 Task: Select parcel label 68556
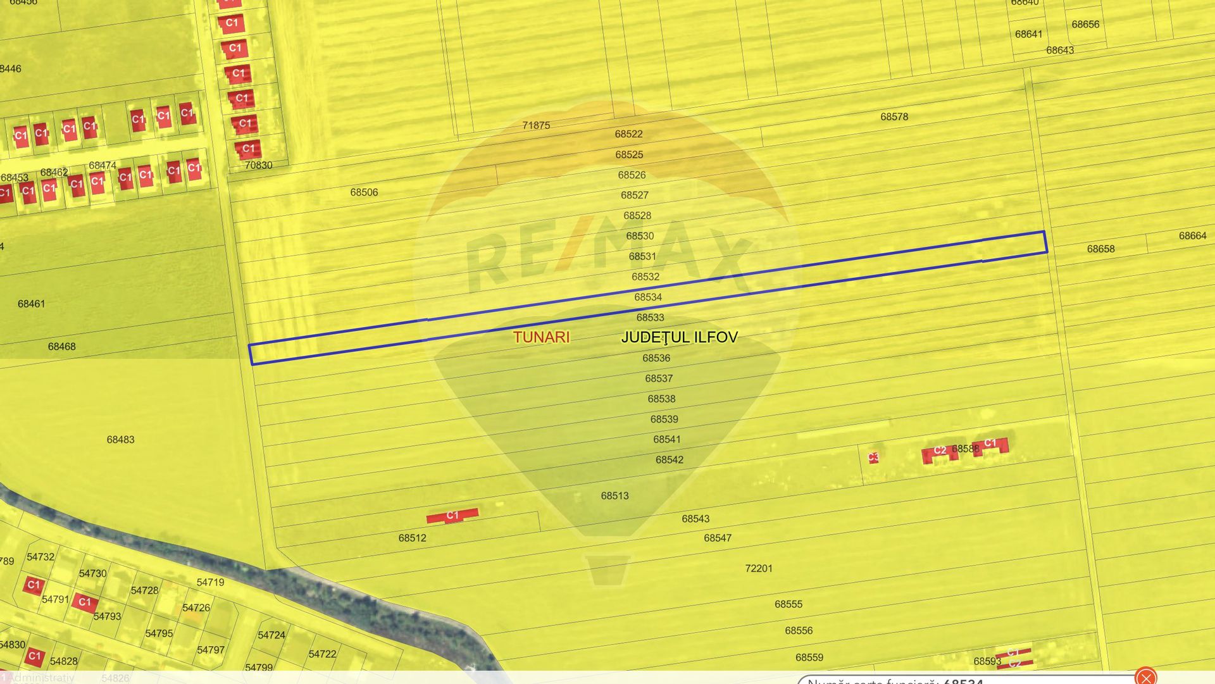[799, 630]
